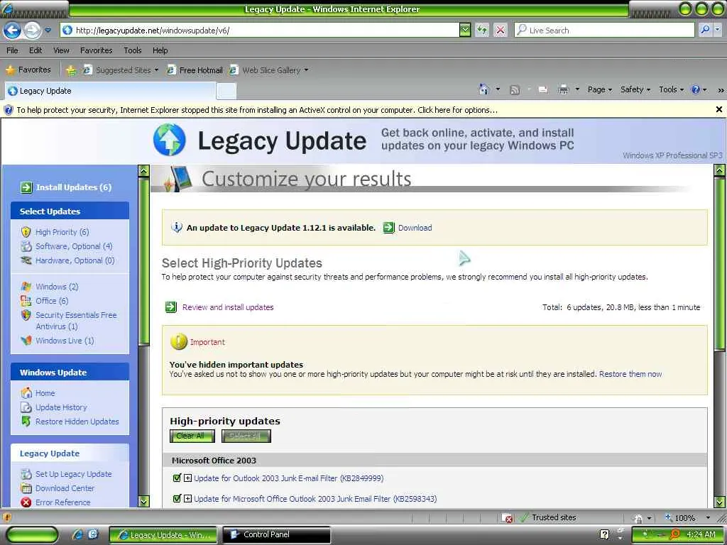Open the Help menu
727x545 pixels.
160,50
